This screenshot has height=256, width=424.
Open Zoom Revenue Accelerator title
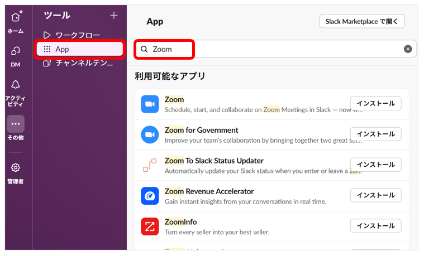209,191
